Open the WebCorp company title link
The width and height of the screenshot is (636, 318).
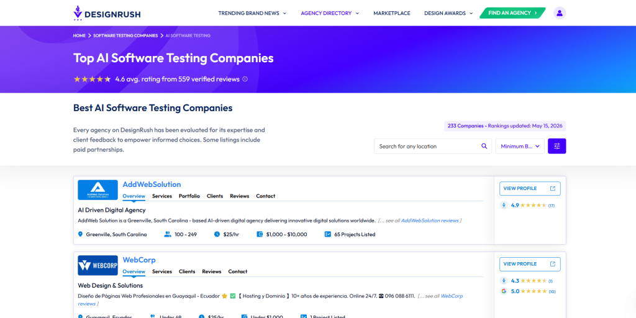click(139, 260)
